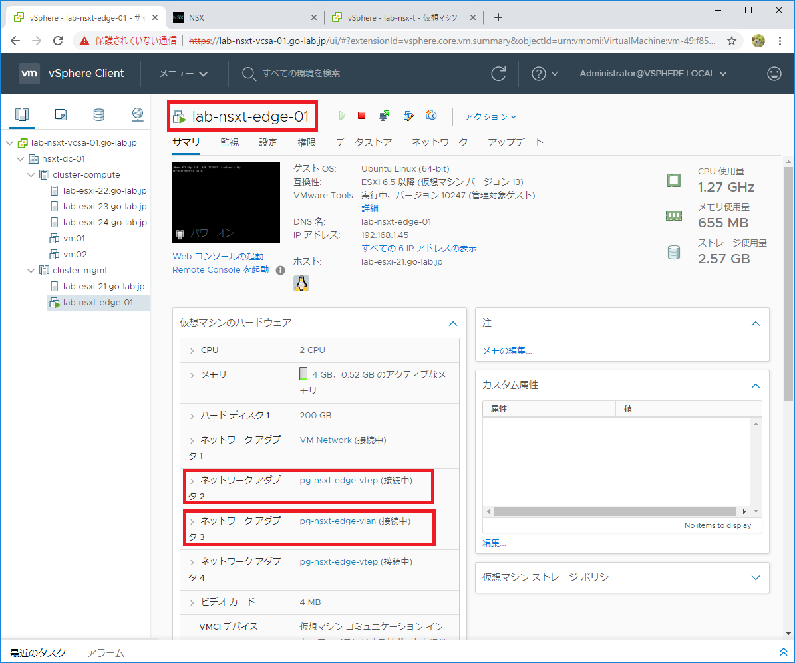
Task: Switch to the 監視 tab
Action: coord(229,142)
